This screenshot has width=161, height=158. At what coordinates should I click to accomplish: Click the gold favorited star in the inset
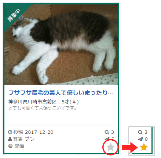pyautogui.click(x=144, y=147)
